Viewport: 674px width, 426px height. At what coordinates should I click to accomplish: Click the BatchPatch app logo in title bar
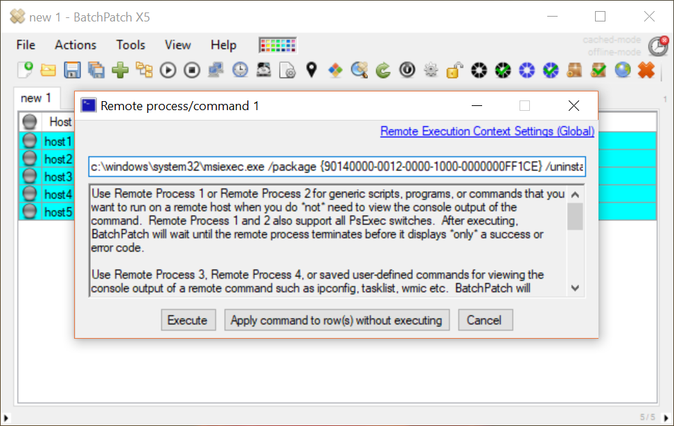tap(17, 17)
